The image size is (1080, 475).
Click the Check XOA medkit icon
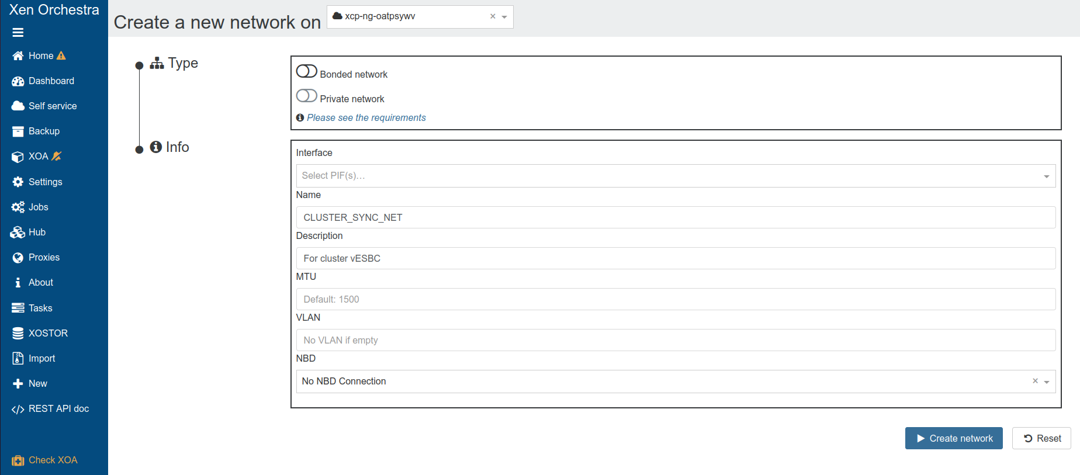click(x=18, y=460)
